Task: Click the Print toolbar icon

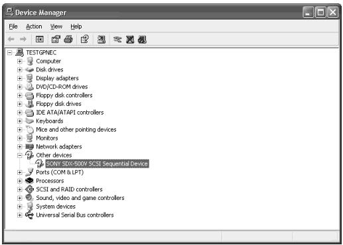Action: [68, 39]
